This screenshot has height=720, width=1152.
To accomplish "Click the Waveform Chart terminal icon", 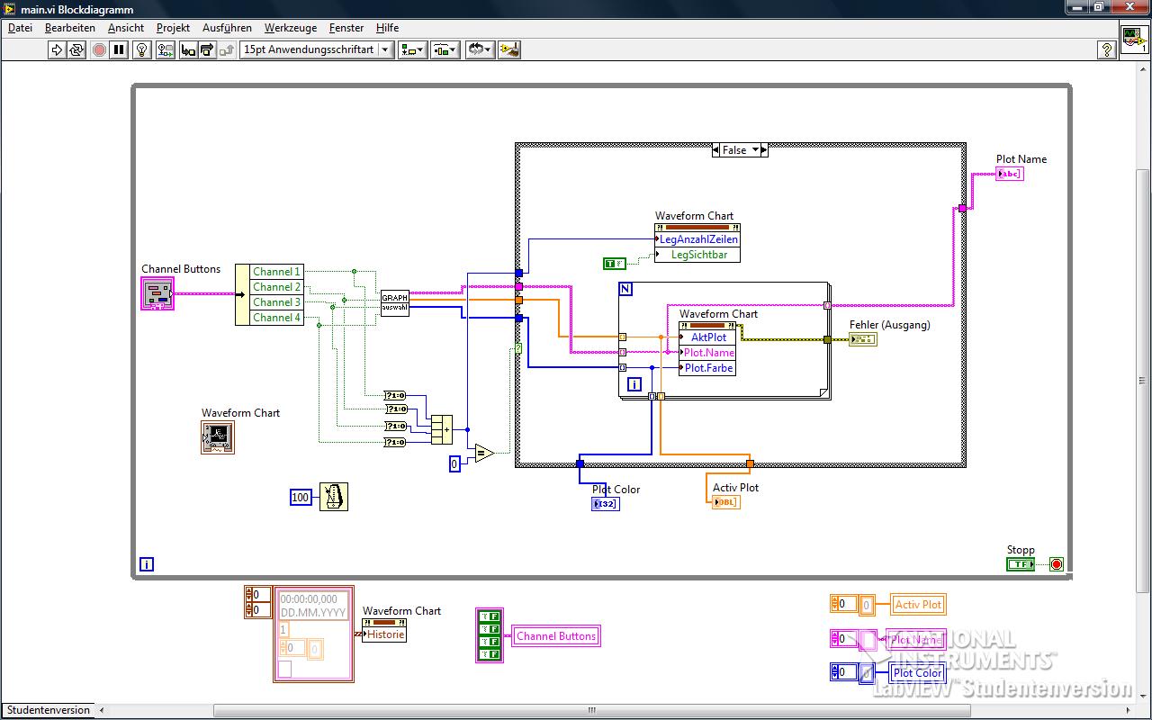I will tap(218, 437).
